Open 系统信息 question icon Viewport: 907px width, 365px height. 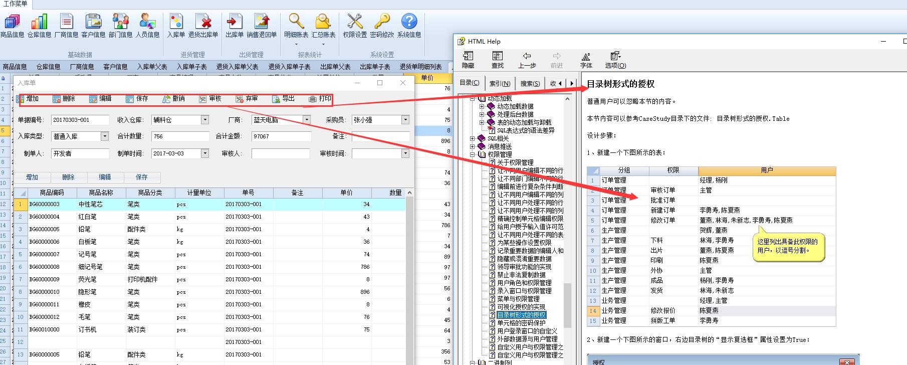coord(409,26)
